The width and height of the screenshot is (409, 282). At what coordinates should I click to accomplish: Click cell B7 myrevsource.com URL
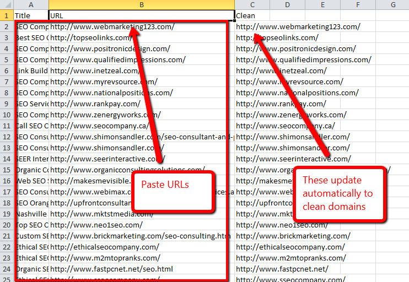(142, 82)
